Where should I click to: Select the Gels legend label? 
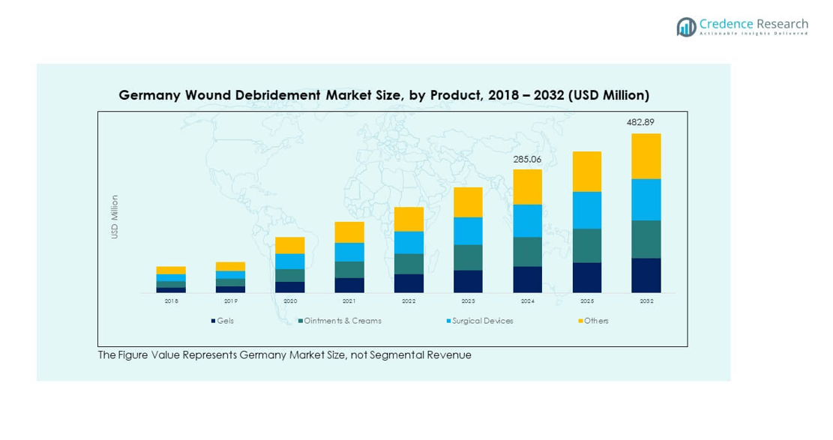226,321
